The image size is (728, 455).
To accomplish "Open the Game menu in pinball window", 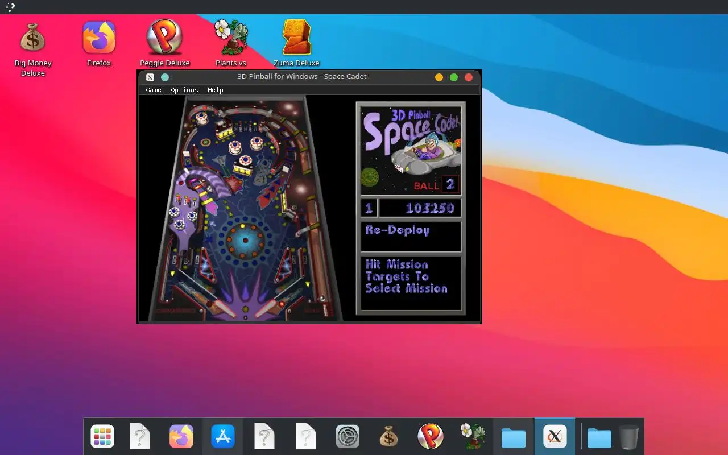I will pos(154,90).
